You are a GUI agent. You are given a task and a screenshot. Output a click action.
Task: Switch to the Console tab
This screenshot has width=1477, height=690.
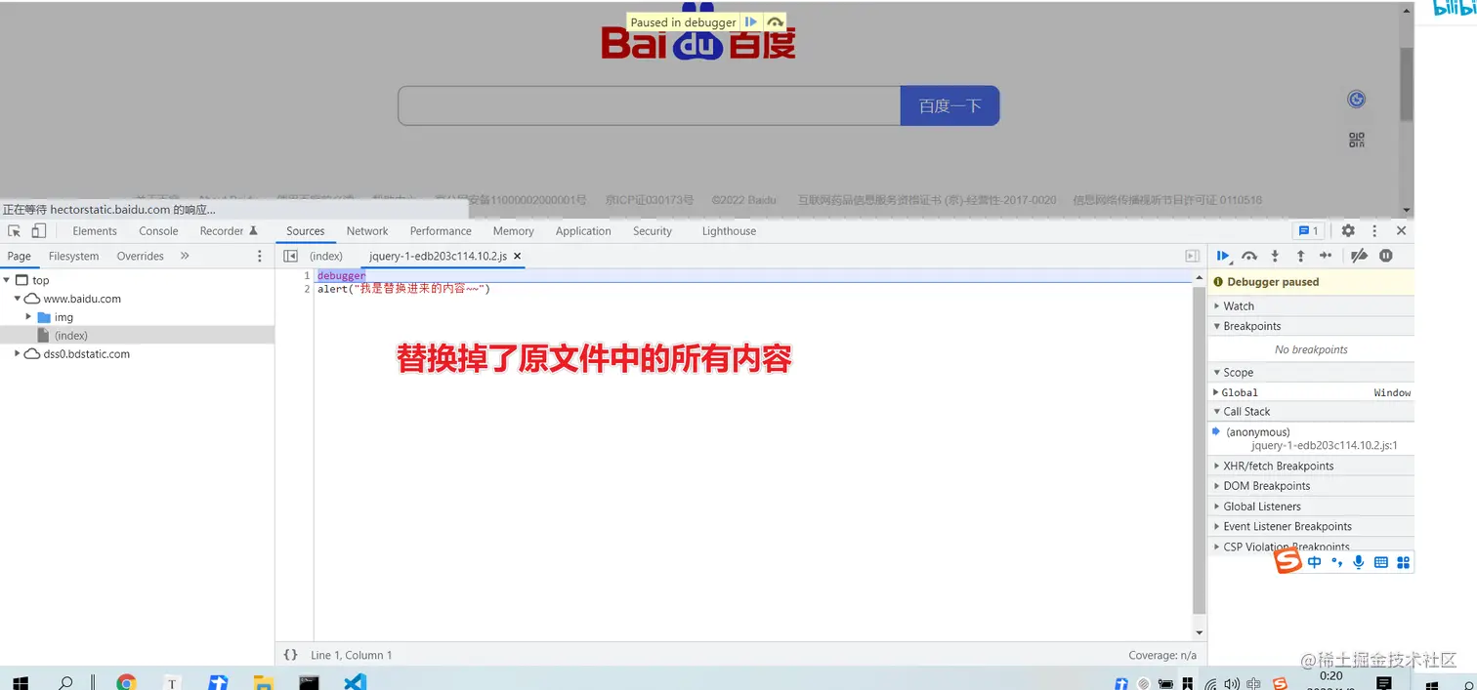coord(158,231)
